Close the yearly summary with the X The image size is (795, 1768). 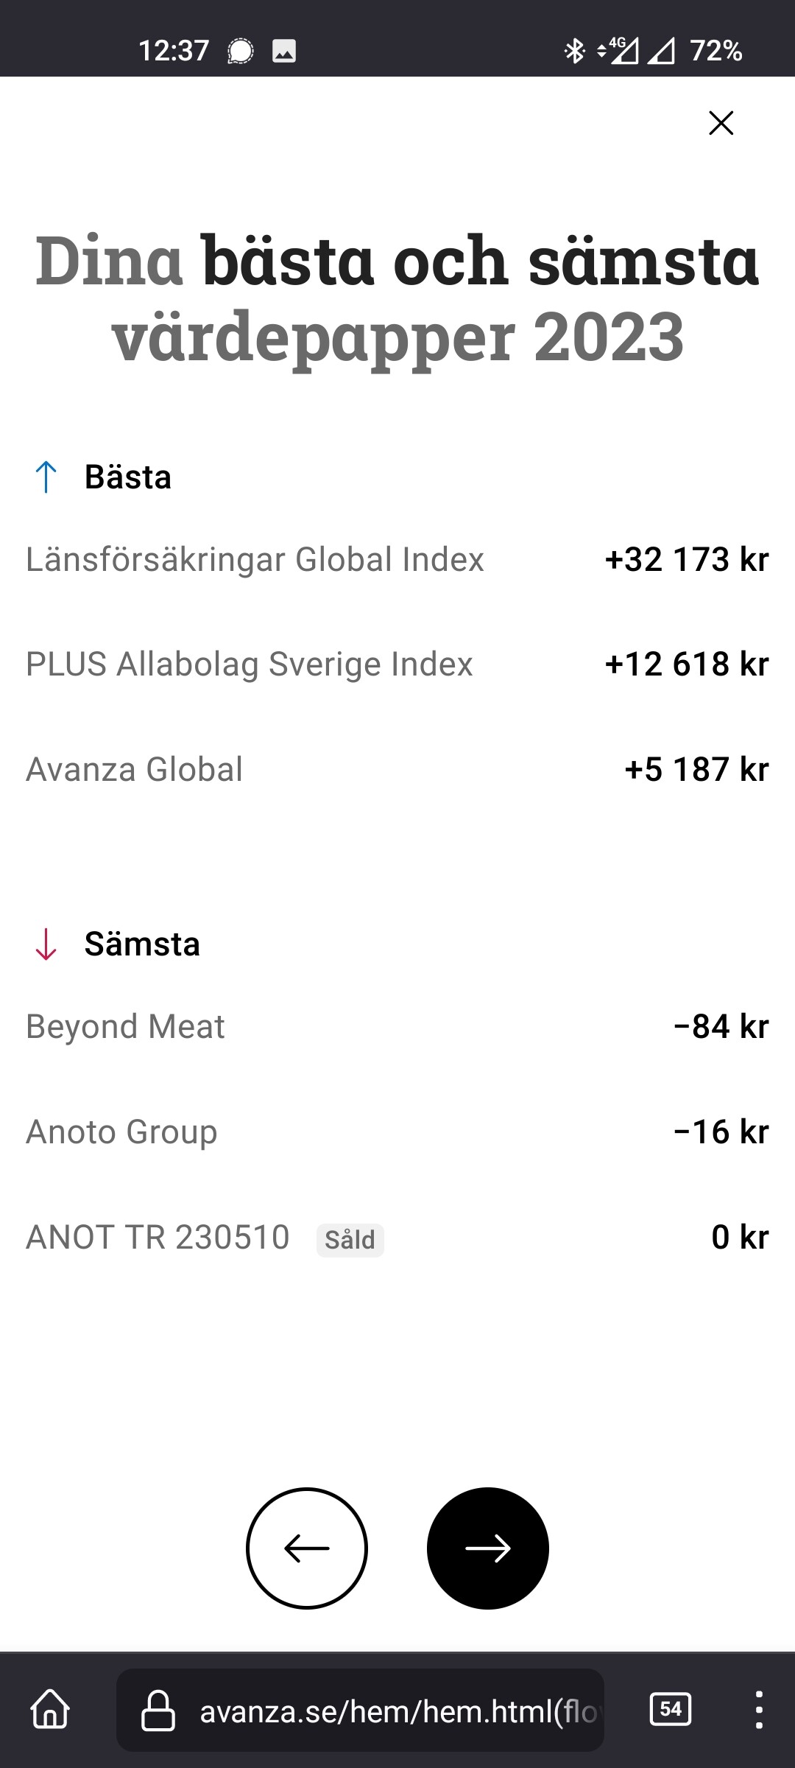click(x=721, y=123)
